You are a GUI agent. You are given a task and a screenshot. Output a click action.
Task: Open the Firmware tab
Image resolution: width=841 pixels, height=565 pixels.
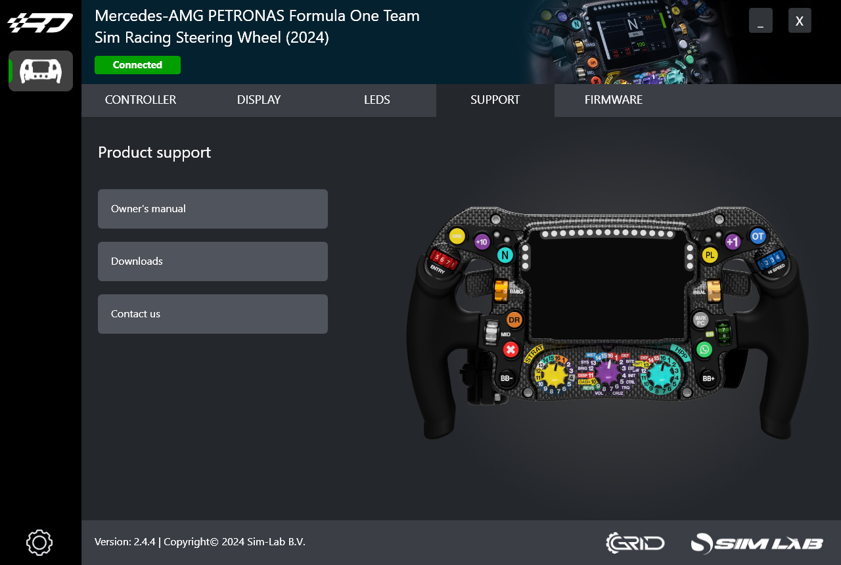(x=614, y=100)
